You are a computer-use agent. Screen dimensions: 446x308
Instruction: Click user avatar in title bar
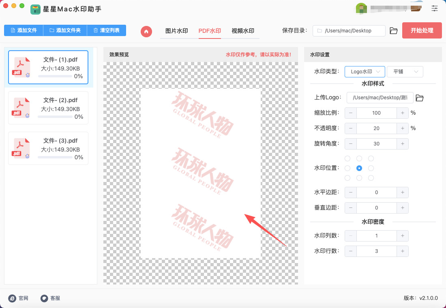point(361,8)
